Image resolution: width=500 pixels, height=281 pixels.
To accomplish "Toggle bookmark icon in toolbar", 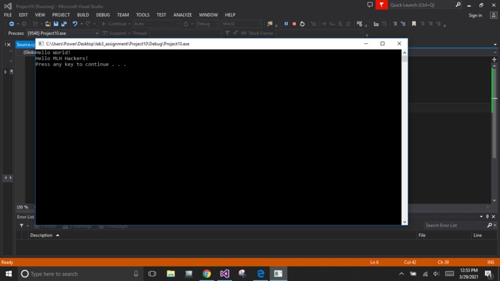I will (x=414, y=24).
